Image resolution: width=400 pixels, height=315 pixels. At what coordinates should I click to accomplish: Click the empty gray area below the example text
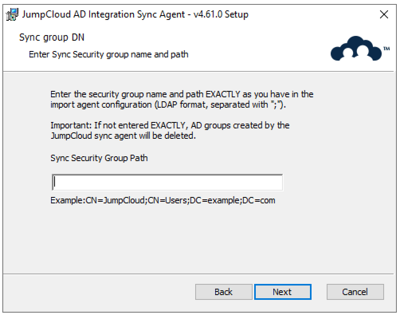tap(199, 239)
